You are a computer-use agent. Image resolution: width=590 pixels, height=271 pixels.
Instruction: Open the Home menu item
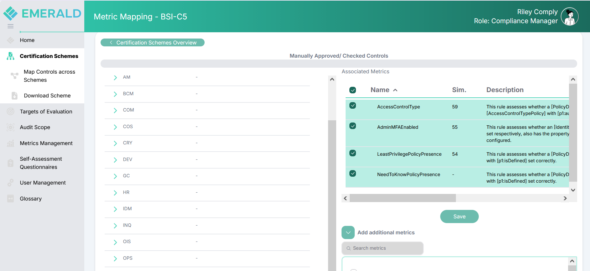[x=27, y=40]
